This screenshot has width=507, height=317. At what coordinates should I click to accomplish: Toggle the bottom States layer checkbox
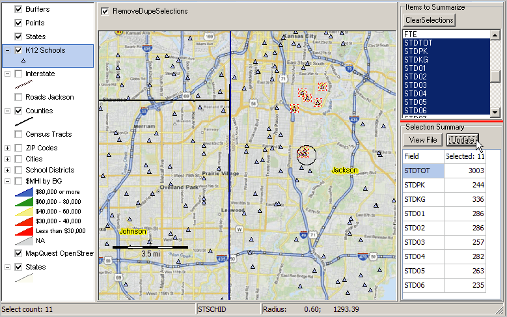click(x=18, y=267)
